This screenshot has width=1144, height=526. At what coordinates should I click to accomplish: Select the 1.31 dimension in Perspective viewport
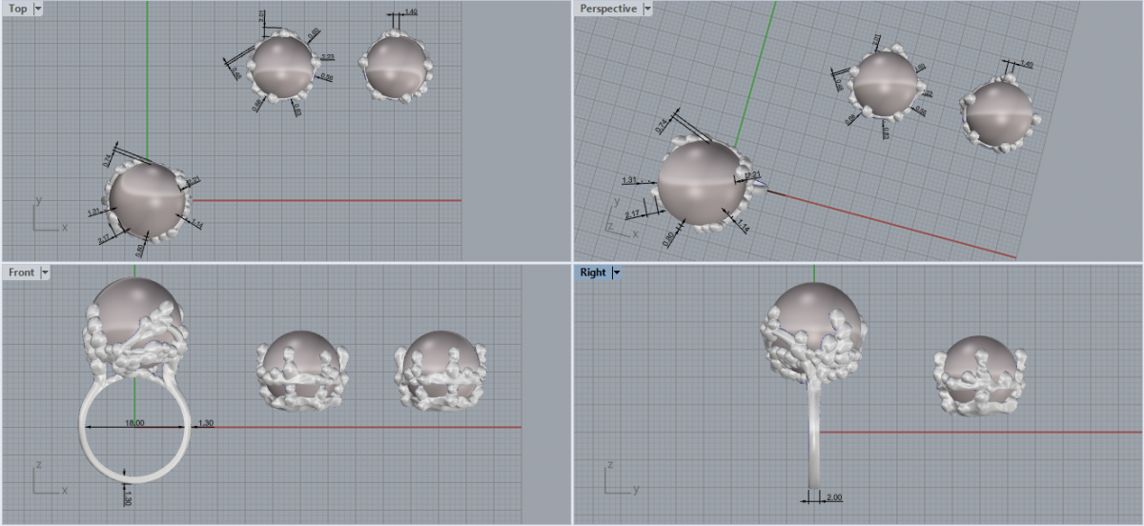[629, 180]
